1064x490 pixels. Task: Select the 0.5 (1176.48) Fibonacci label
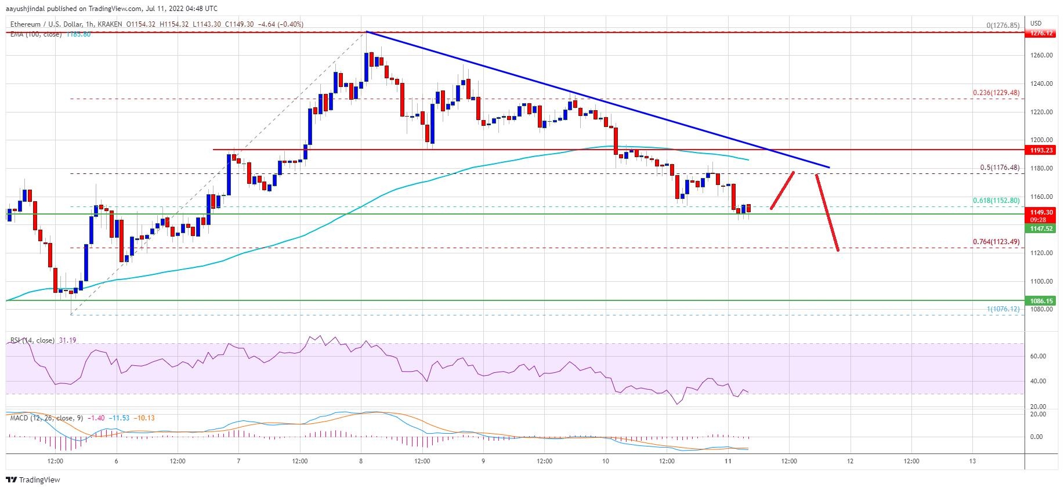(x=999, y=168)
